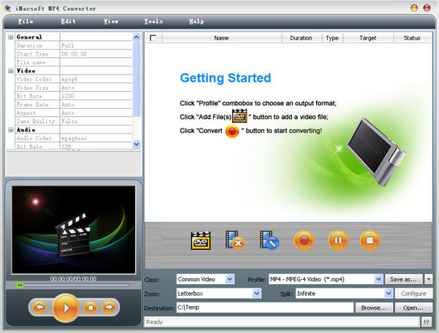439x333 pixels.
Task: Click the preview seek slider
Action: [72, 285]
